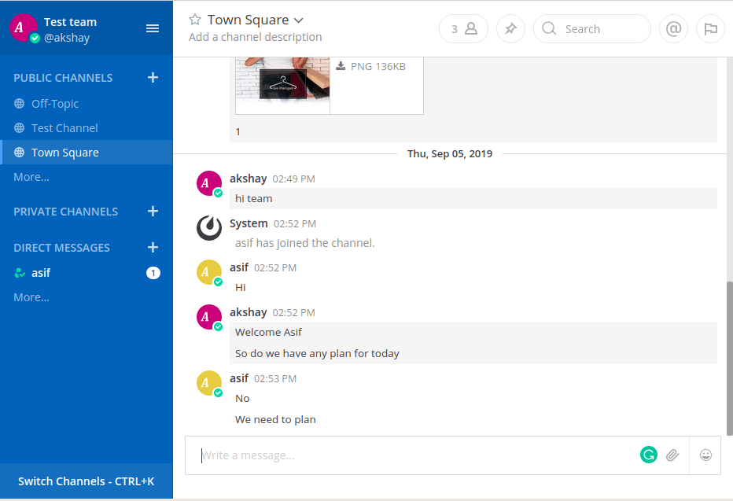The height and width of the screenshot is (501, 733).
Task: Open the Test Channel
Action: point(64,128)
